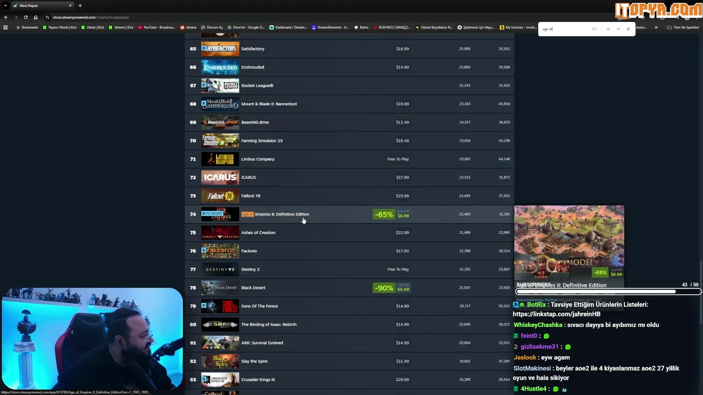This screenshot has height=395, width=703.
Task: Open the Black Desert capsule image
Action: (x=220, y=287)
